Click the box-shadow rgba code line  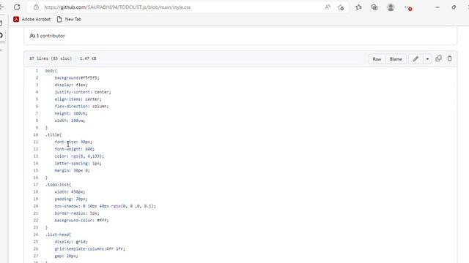(x=106, y=206)
